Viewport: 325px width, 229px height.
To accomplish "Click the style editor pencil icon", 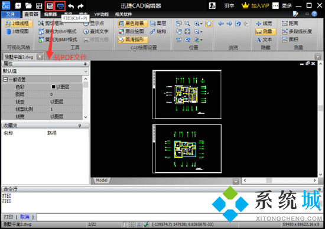I will [295, 14].
